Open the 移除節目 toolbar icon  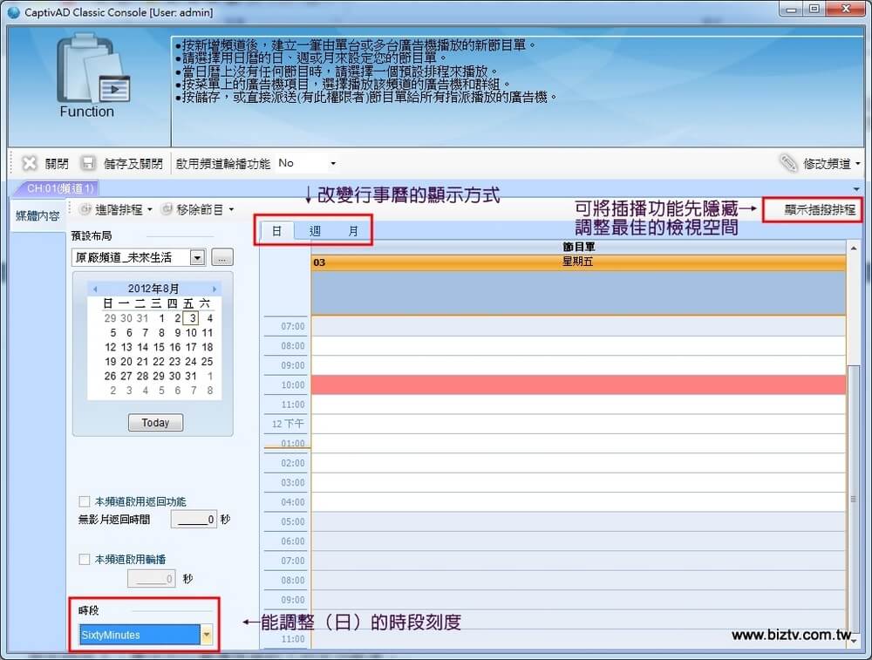coord(167,209)
